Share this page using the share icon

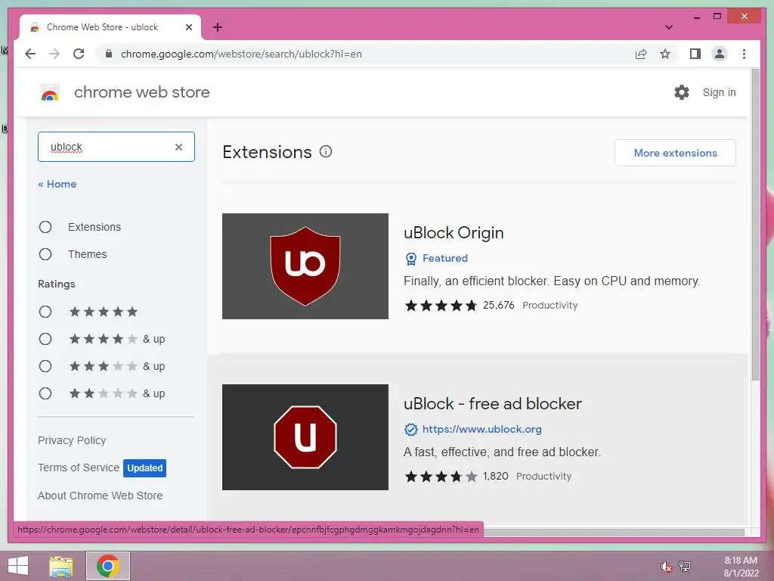(x=641, y=54)
